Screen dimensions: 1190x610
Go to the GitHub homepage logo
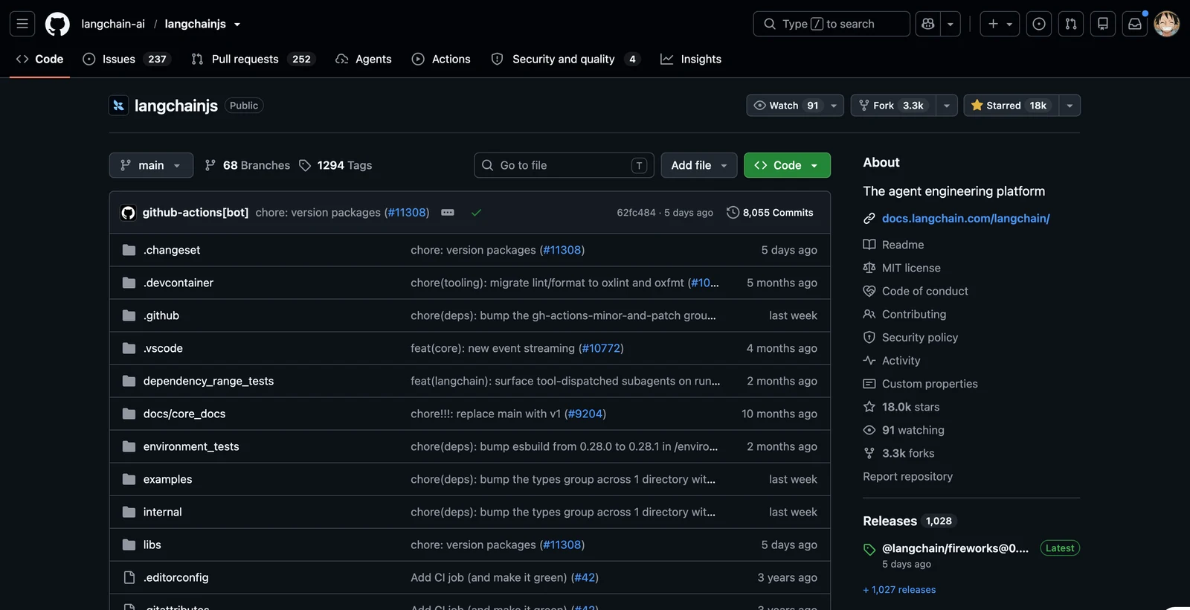coord(57,24)
